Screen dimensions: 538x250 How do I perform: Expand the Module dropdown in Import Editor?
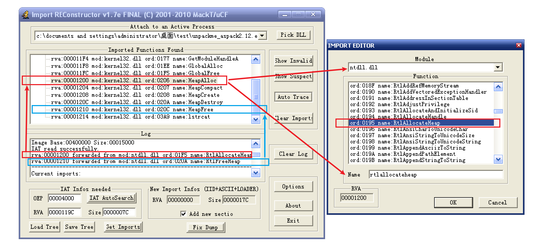click(497, 67)
